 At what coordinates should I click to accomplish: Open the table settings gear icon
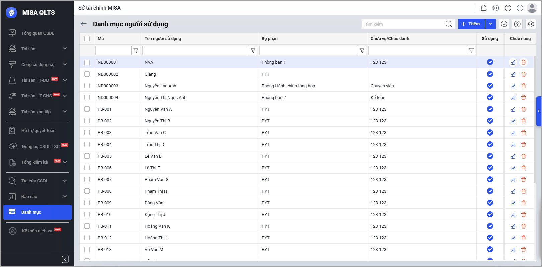[x=530, y=24]
